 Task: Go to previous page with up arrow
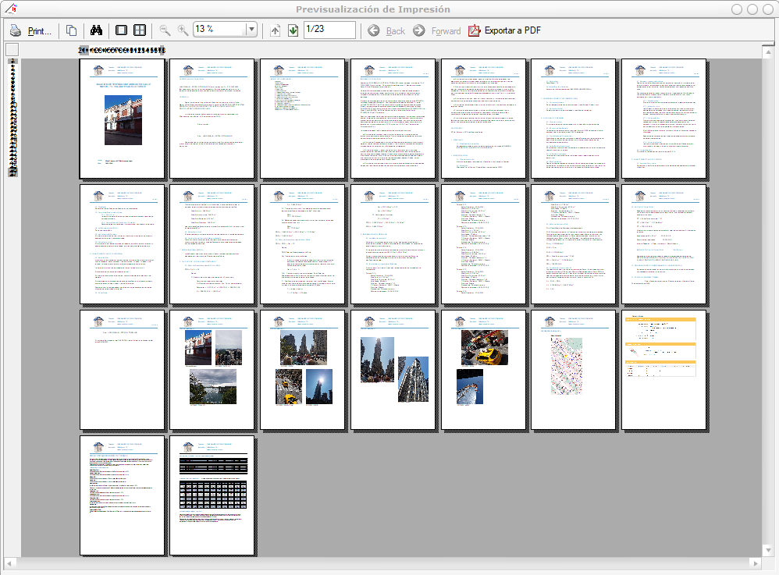click(275, 30)
